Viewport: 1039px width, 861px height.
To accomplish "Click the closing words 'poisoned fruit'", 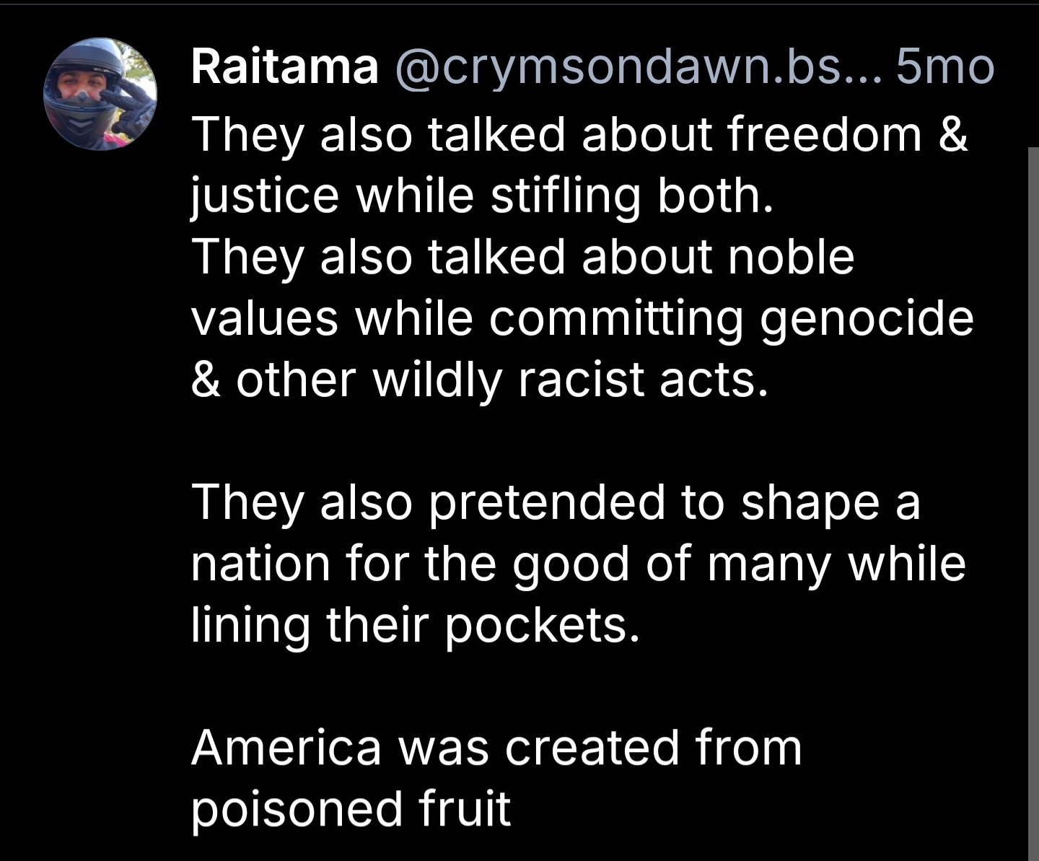I will coord(351,809).
